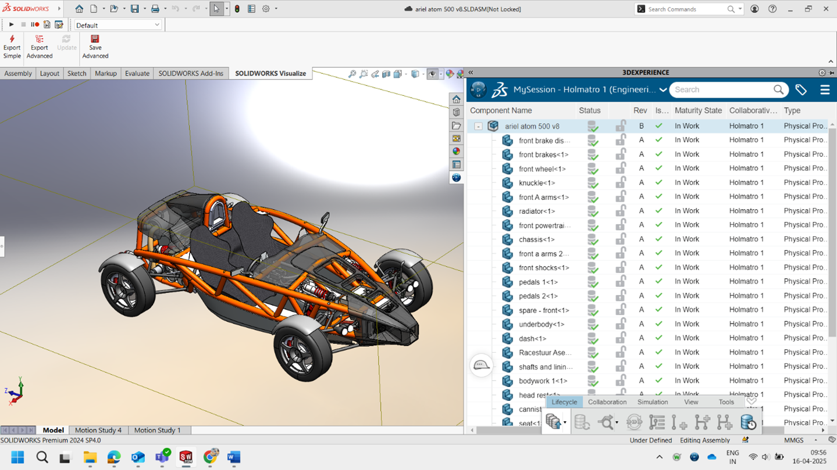Open the Default configuration dropdown
This screenshot has width=837, height=470.
pos(157,25)
